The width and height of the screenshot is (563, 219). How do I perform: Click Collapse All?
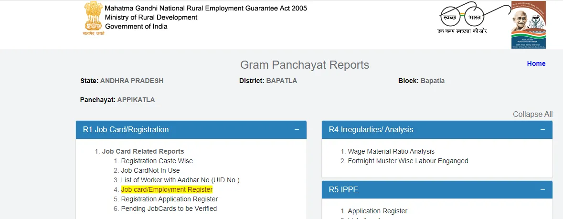(533, 114)
